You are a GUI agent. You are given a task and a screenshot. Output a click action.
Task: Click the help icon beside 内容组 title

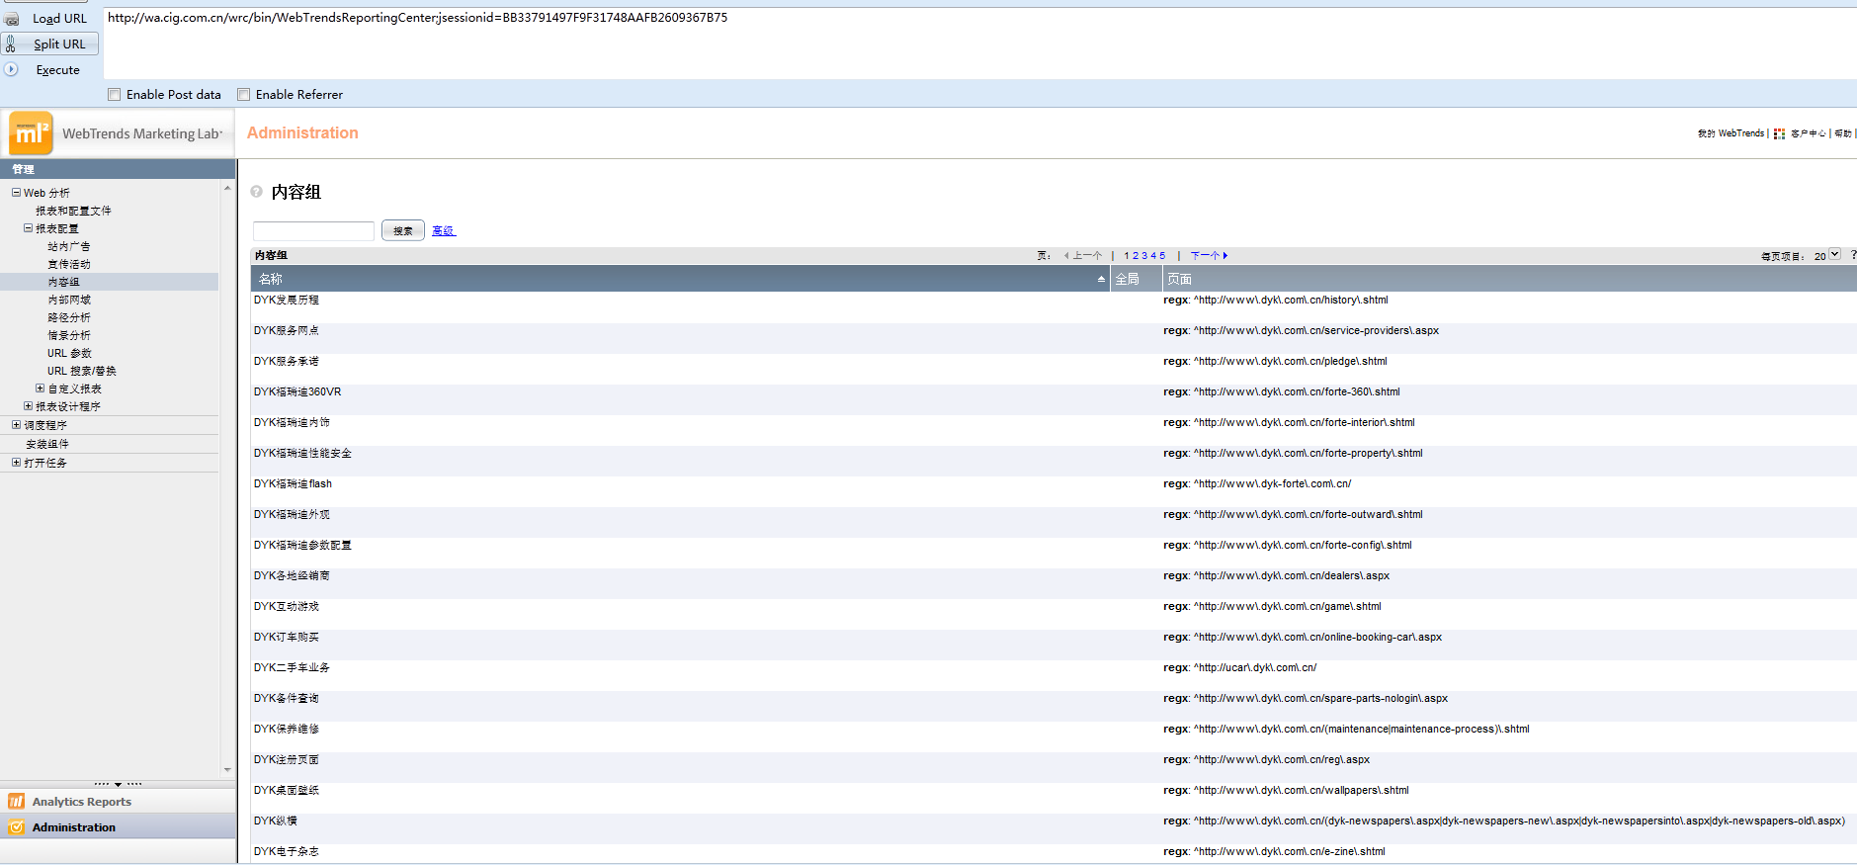click(257, 192)
